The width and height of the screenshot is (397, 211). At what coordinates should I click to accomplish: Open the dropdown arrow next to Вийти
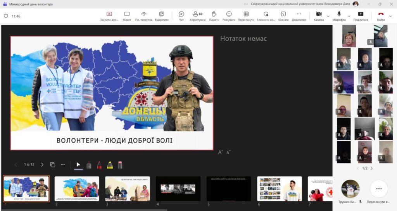pyautogui.click(x=391, y=16)
